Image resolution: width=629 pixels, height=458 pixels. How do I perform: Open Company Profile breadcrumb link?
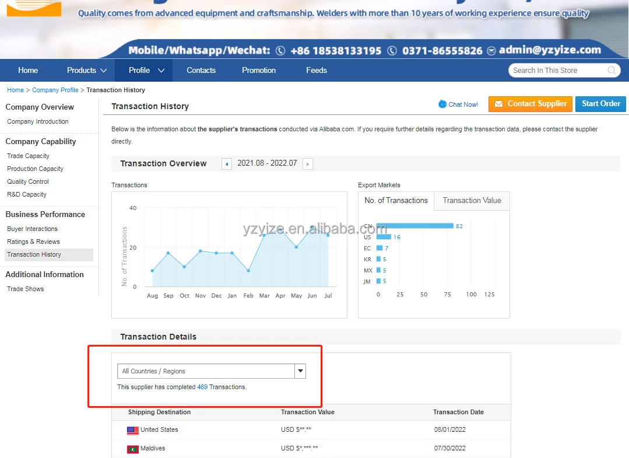pyautogui.click(x=55, y=90)
